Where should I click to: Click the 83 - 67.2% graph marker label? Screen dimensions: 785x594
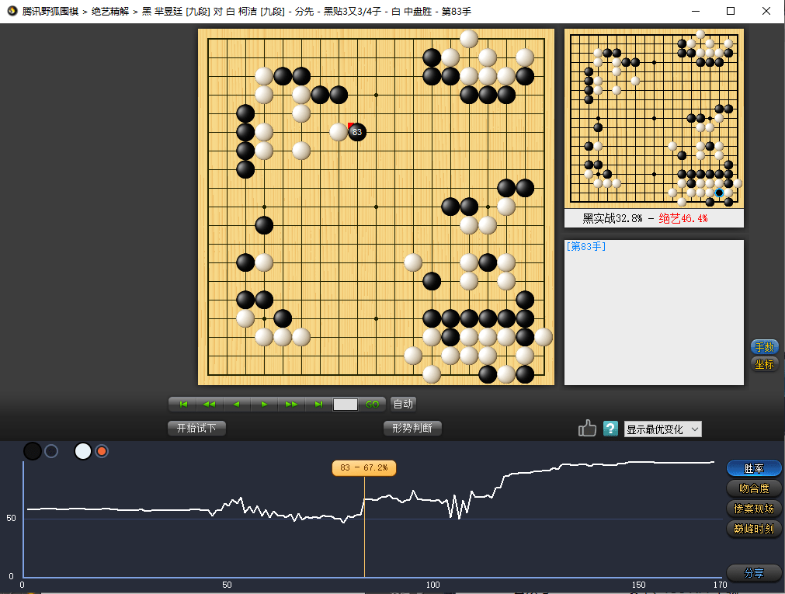click(364, 467)
